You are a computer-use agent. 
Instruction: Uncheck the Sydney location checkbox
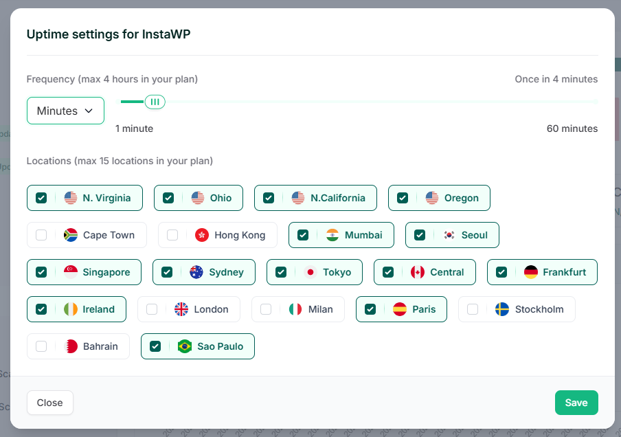pyautogui.click(x=167, y=272)
